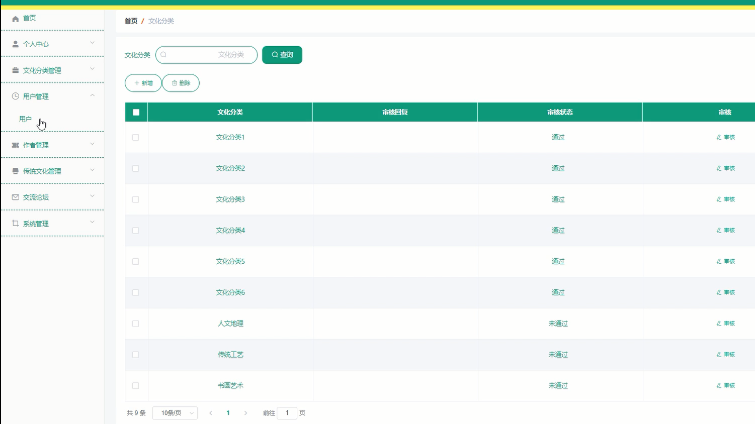Expand the 交流论坛 menu chevron

point(92,196)
